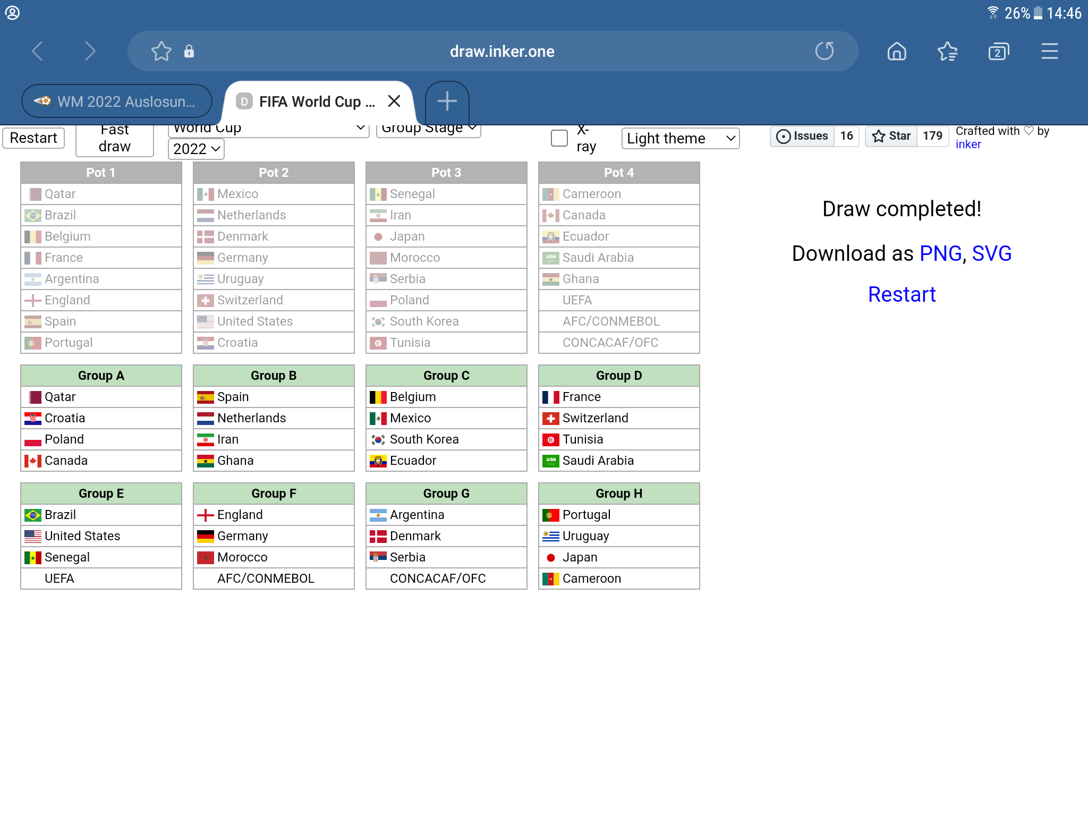Tap the battery indicator icon
Image resolution: width=1088 pixels, height=816 pixels.
tap(1038, 13)
